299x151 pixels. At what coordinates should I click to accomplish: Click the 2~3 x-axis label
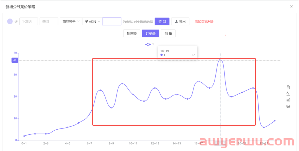46,143
